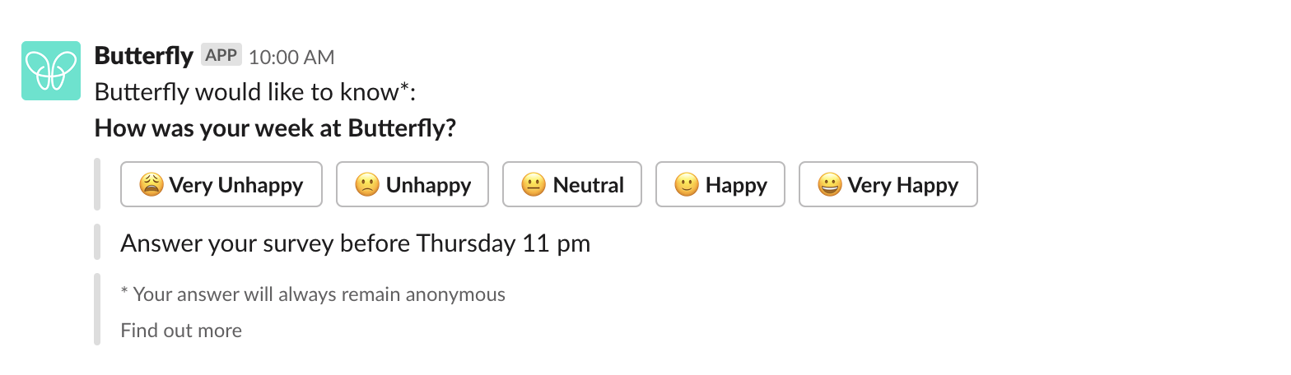
Task: Choose the Unhappy survey answer
Action: tap(412, 184)
